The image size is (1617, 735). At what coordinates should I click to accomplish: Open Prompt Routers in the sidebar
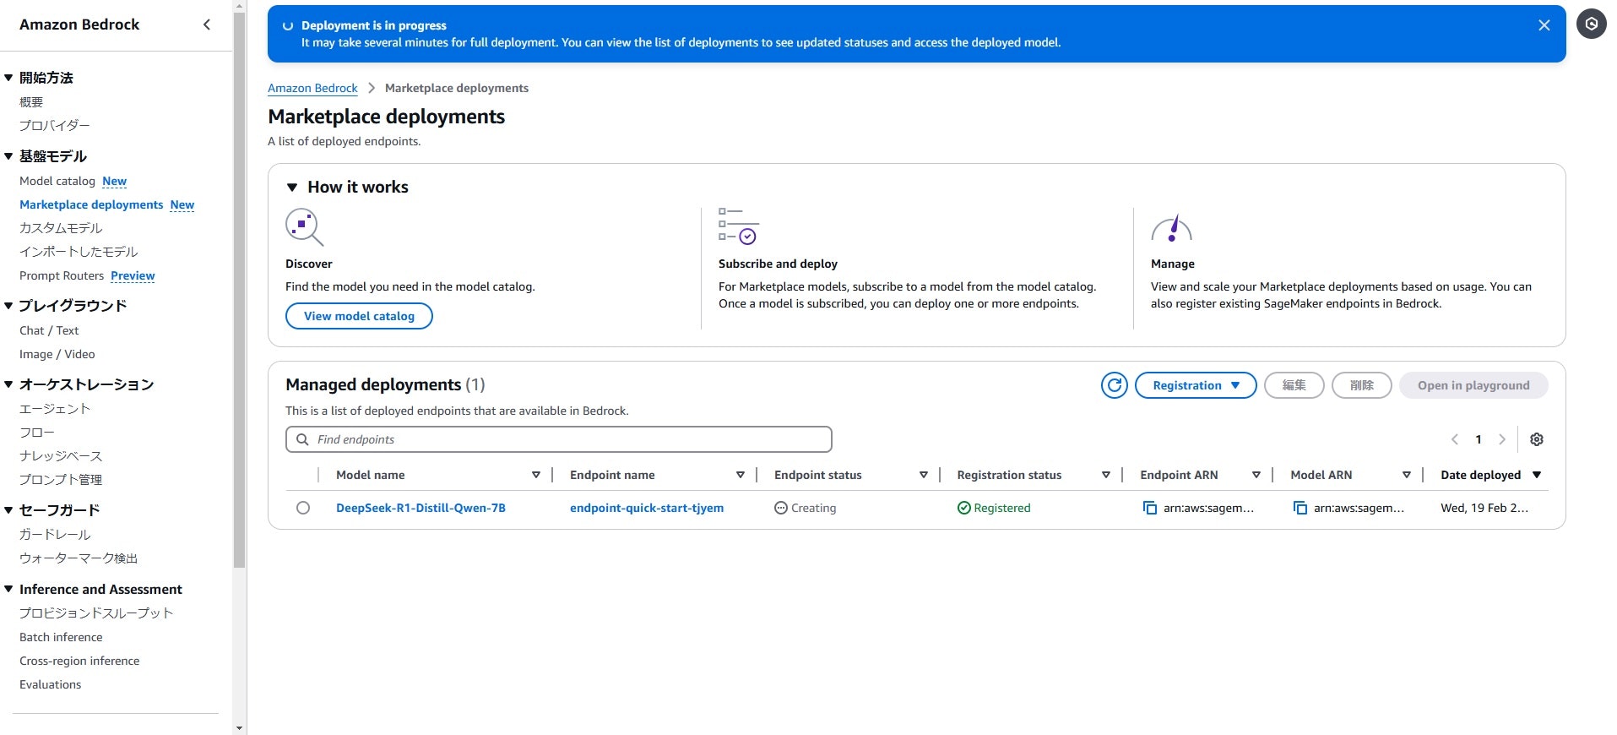tap(62, 275)
